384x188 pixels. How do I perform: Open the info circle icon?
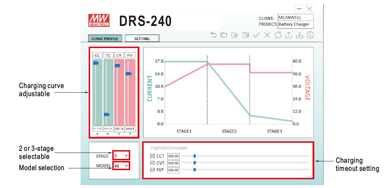click(310, 35)
